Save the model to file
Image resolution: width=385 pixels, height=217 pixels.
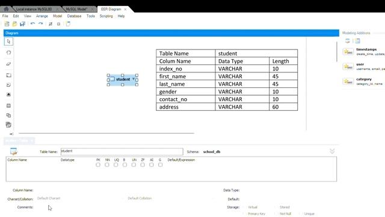coord(23,24)
